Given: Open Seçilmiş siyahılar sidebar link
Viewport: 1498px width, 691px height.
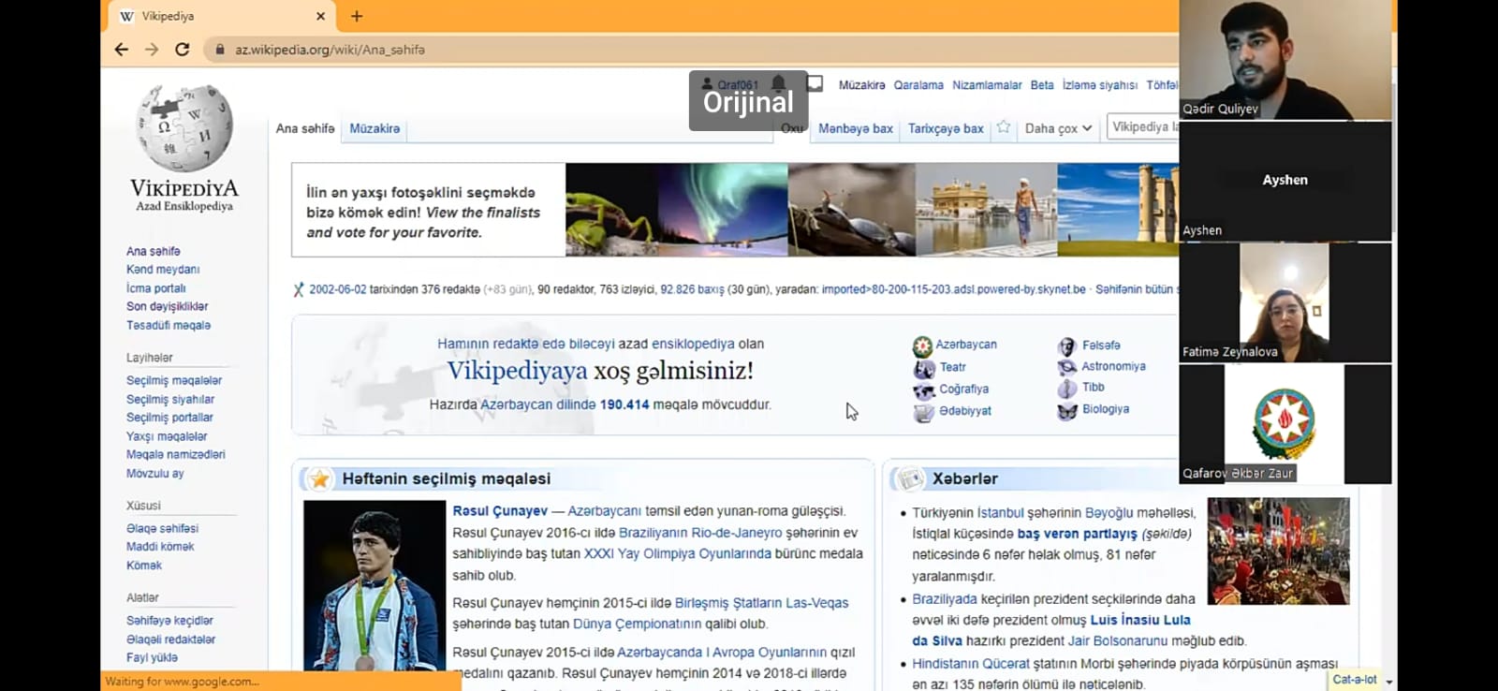Looking at the screenshot, I should pos(170,399).
